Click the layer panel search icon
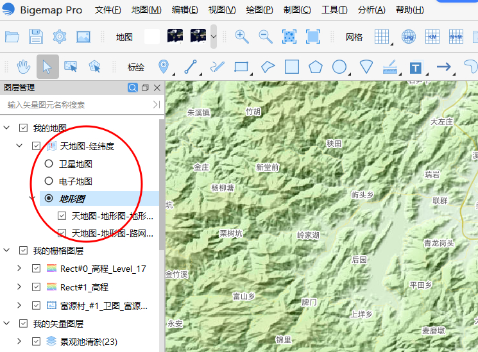Screen dimensions: 478x352 pos(133,88)
